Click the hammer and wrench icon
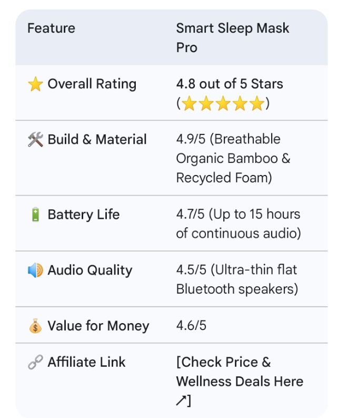The width and height of the screenshot is (348, 418). click(35, 140)
